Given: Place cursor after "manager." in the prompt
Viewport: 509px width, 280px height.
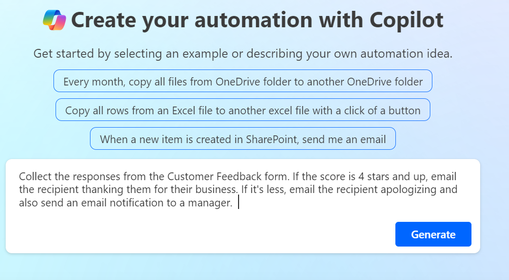Looking at the screenshot, I should [235, 203].
